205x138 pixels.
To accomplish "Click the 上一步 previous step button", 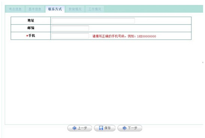I will point(80,128).
